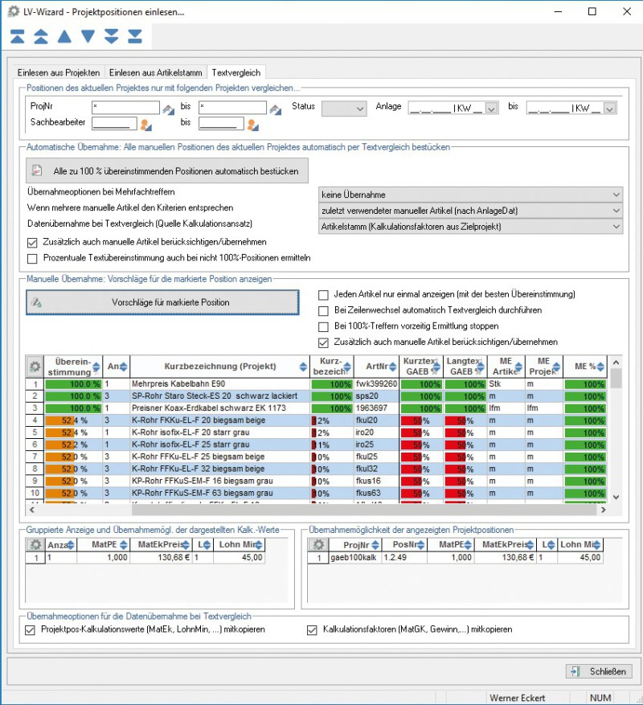Click 'gaeb100kalk' project cell
Viewport: 643px width, 705px height.
click(355, 558)
